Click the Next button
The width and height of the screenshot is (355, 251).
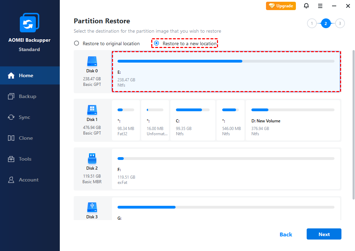tap(324, 234)
